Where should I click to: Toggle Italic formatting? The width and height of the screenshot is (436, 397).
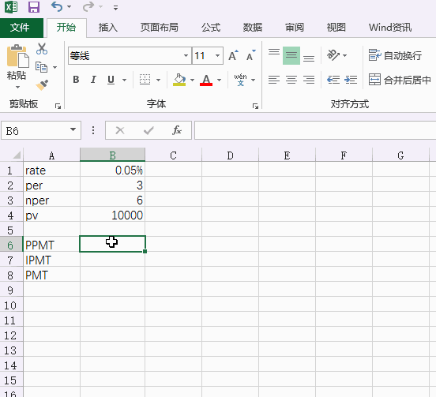(93, 80)
